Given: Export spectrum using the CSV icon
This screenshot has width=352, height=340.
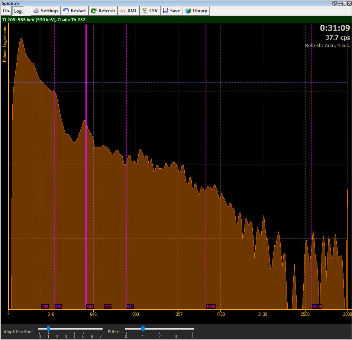Looking at the screenshot, I should point(145,11).
